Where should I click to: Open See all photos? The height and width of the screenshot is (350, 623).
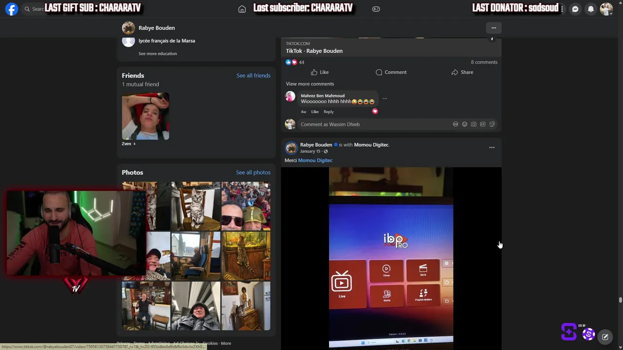[253, 173]
